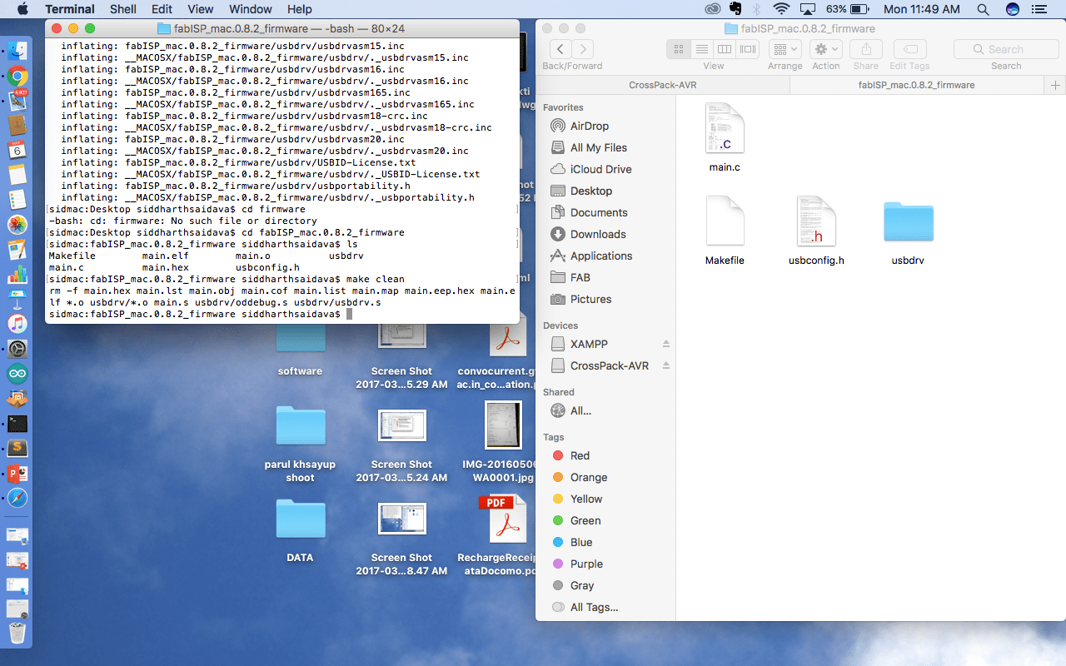The height and width of the screenshot is (666, 1066).
Task: Select the fabISP_mac.0.8.2_firmware tab
Action: [x=916, y=85]
